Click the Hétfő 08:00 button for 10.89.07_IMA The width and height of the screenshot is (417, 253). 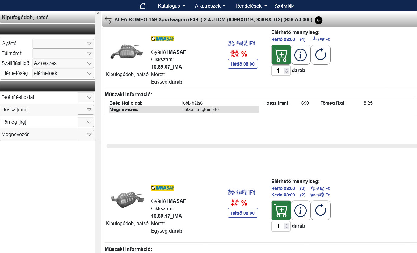[242, 64]
